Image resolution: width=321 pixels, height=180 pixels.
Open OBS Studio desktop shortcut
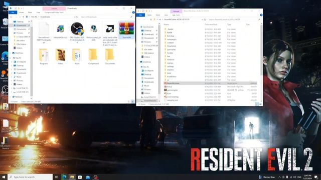(5, 90)
